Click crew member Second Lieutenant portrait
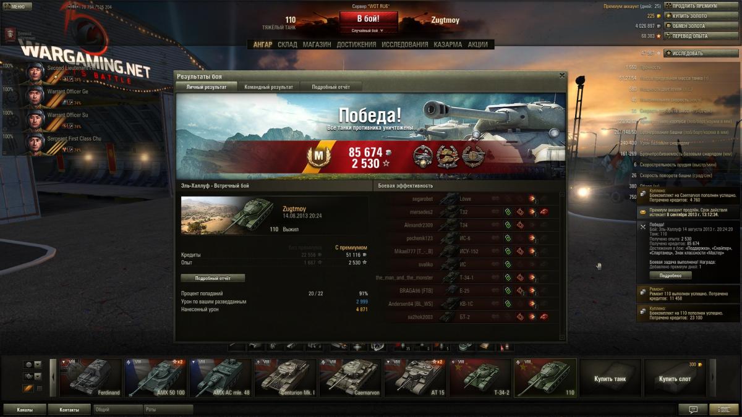This screenshot has width=742, height=417. click(x=35, y=72)
